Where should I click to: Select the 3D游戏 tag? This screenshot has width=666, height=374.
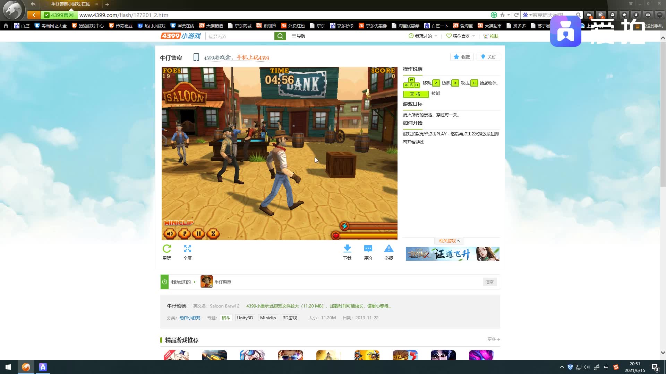tap(290, 318)
